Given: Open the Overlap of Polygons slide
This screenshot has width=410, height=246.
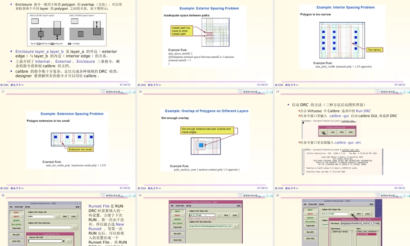Looking at the screenshot, I should pos(205,140).
